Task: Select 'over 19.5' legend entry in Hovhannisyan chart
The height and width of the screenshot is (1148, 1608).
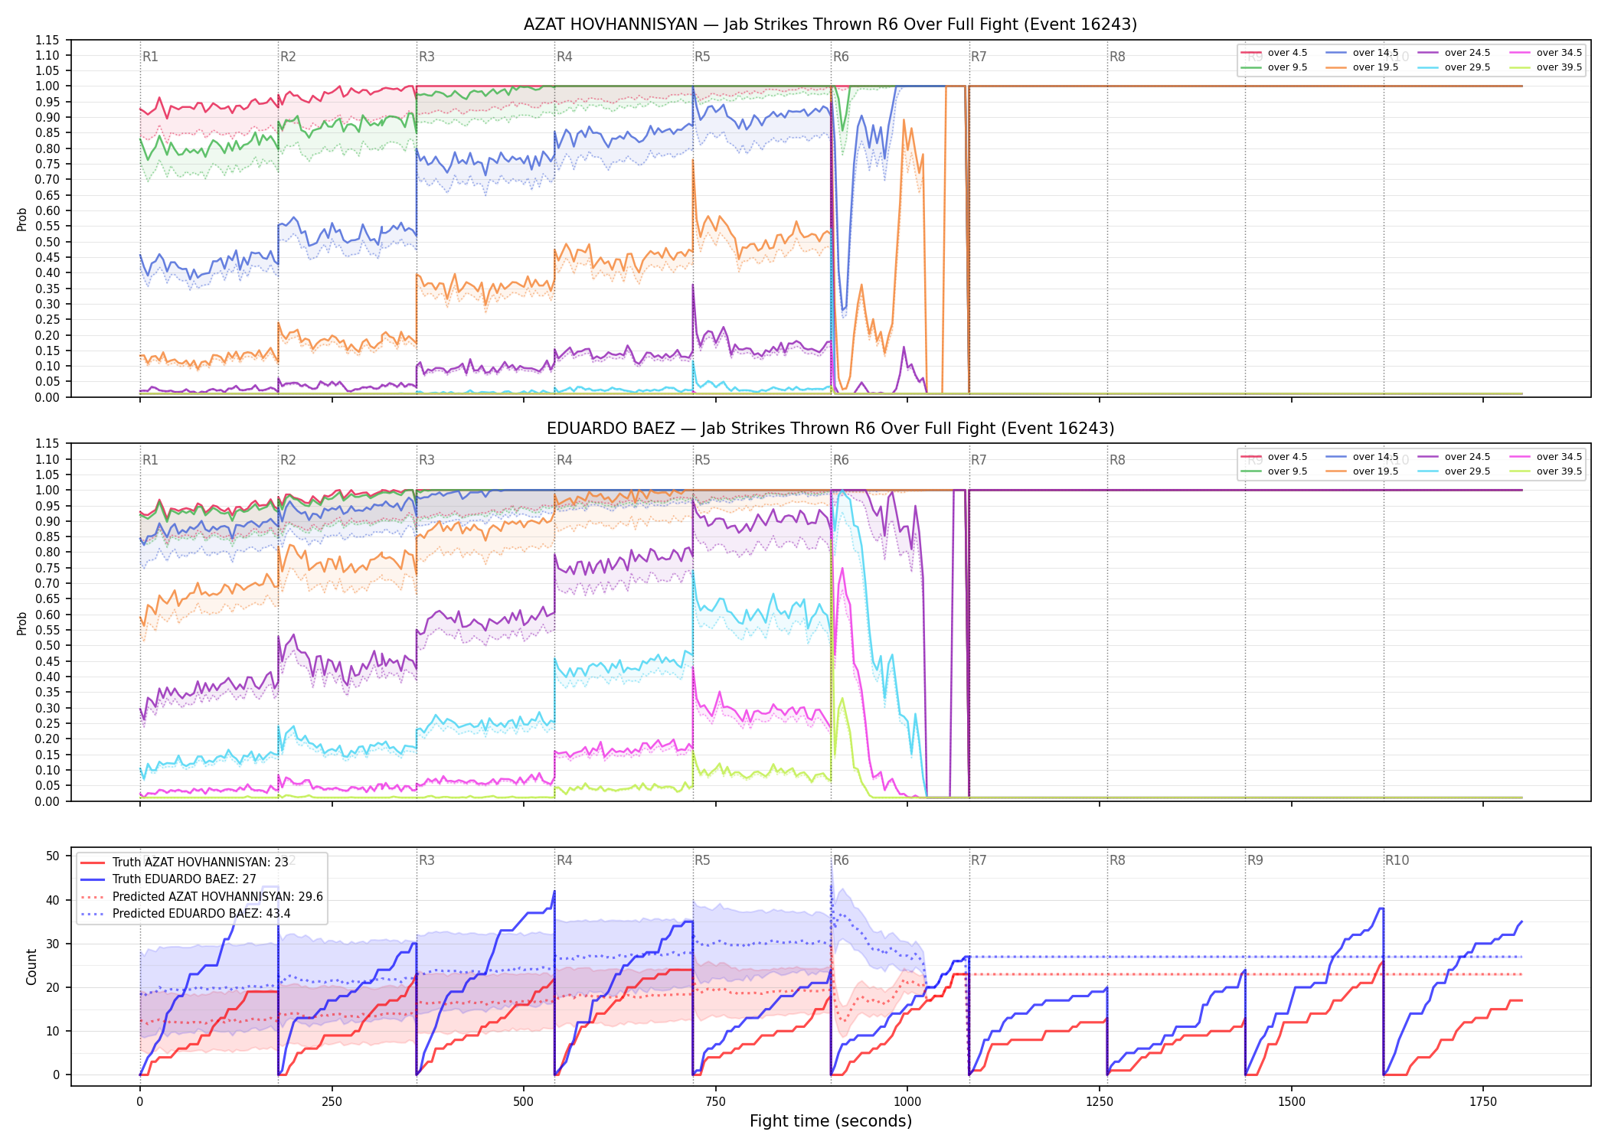Action: 1361,67
